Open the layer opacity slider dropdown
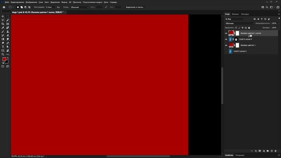The image size is (281, 158). [x=278, y=23]
